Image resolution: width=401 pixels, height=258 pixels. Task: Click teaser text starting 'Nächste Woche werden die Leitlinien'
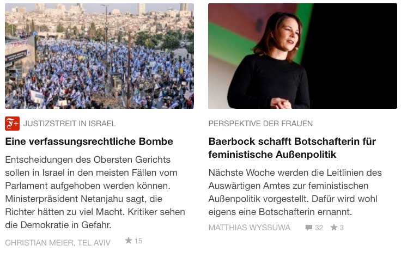click(295, 192)
